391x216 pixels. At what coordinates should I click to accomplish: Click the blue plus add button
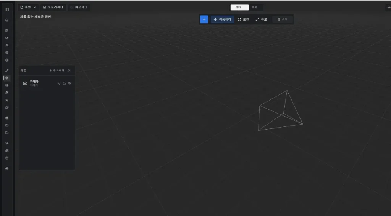click(x=204, y=19)
